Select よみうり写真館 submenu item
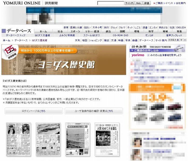Viewport: 188px width, 161px height. 67,35
